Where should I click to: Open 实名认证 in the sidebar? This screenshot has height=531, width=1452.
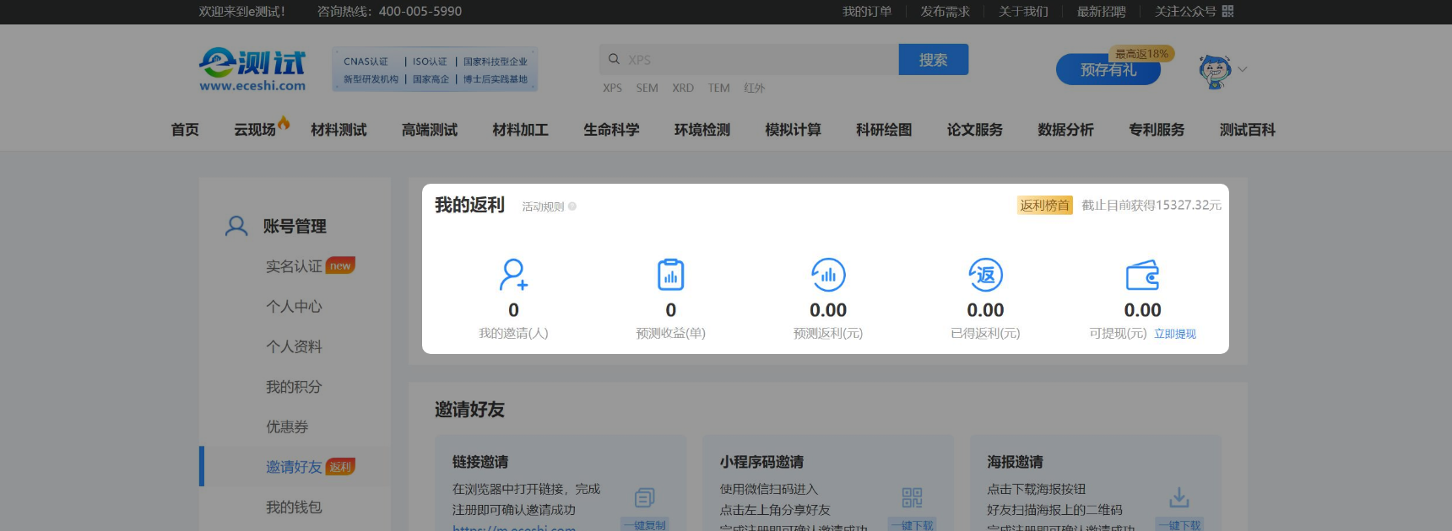[x=294, y=266]
